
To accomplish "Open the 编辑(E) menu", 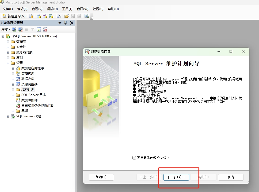I will click(x=22, y=9).
